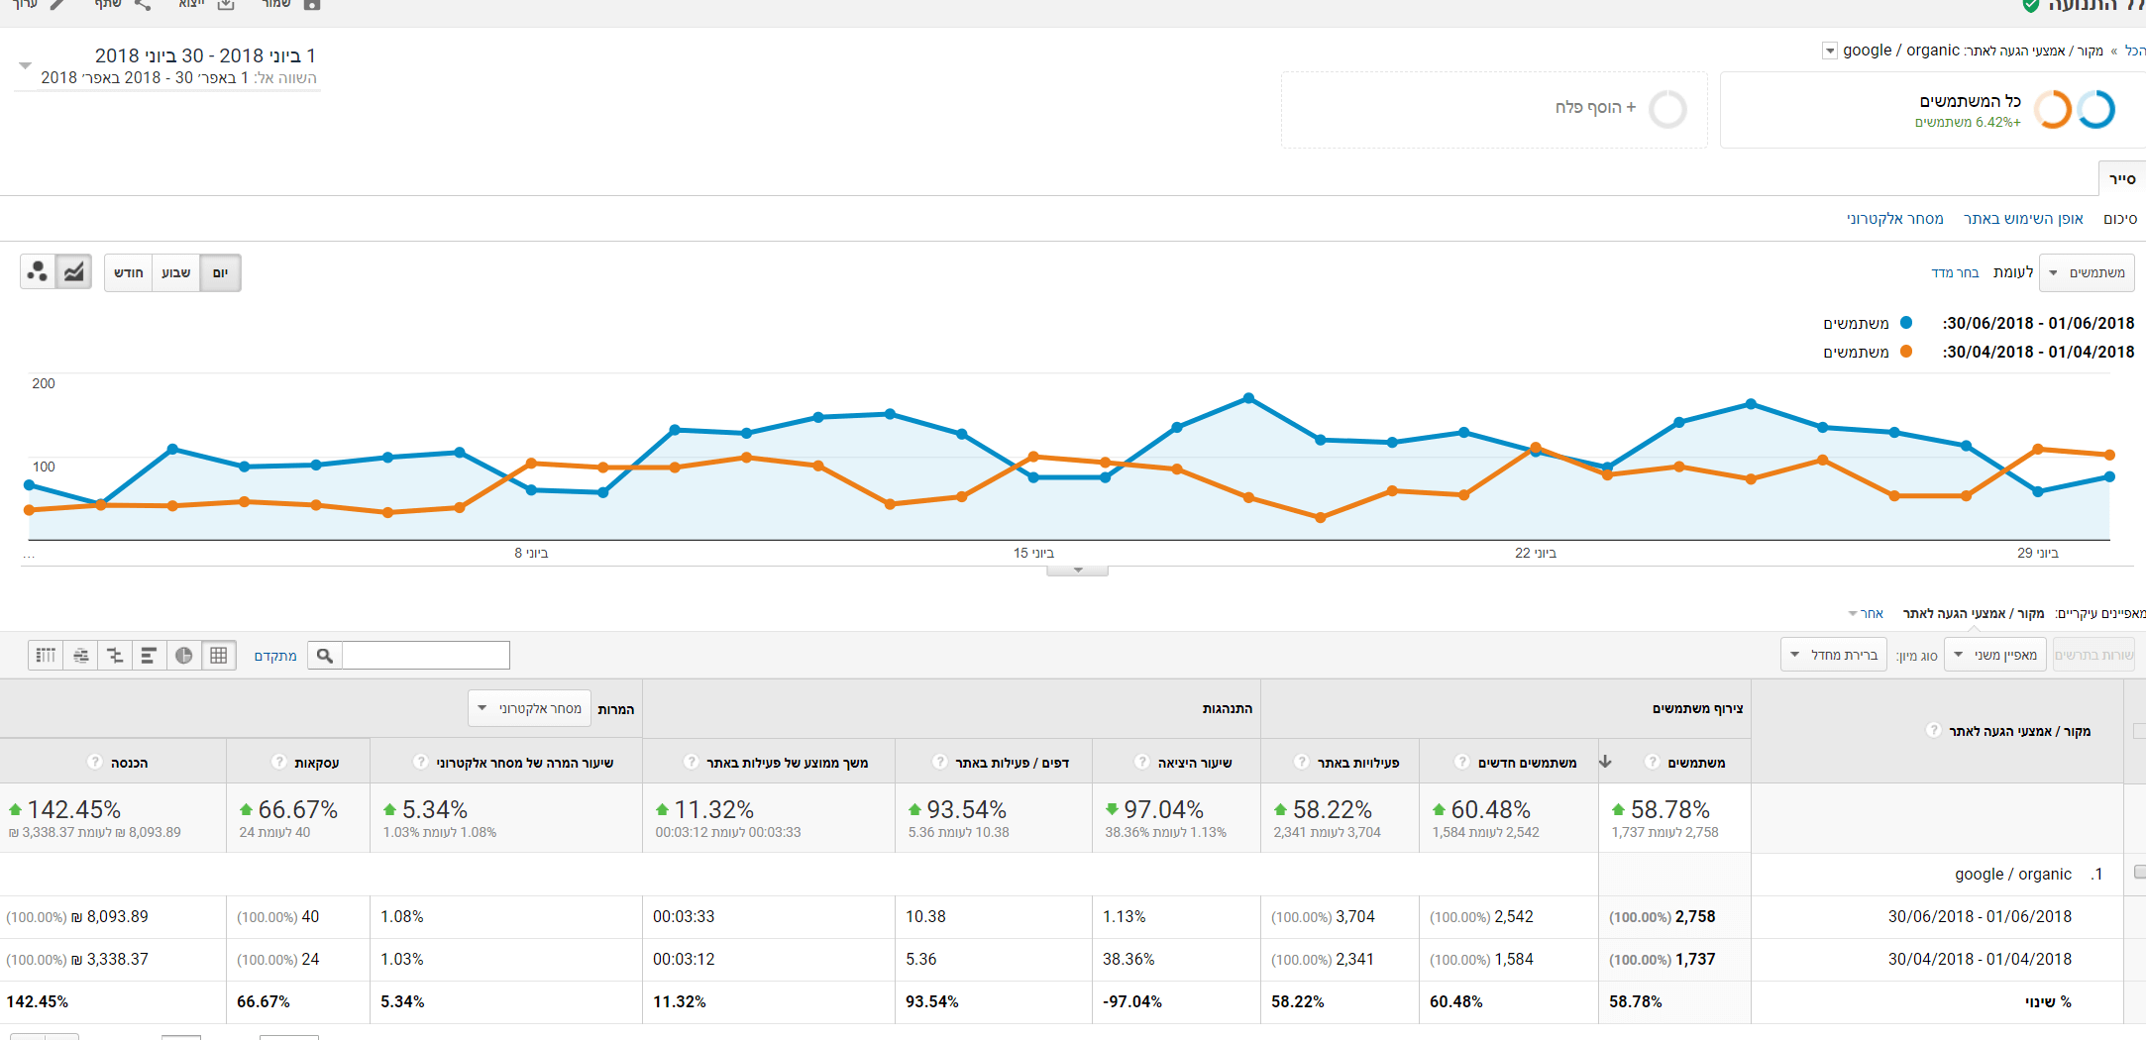This screenshot has height=1040, width=2146.
Task: Set chart granularity to יום (day)
Action: point(220,272)
